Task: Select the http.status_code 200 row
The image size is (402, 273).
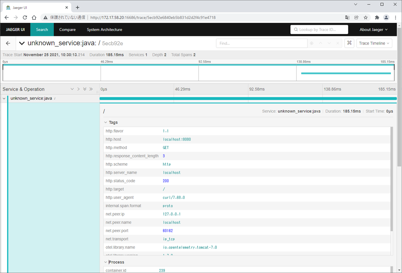Action: [247, 181]
